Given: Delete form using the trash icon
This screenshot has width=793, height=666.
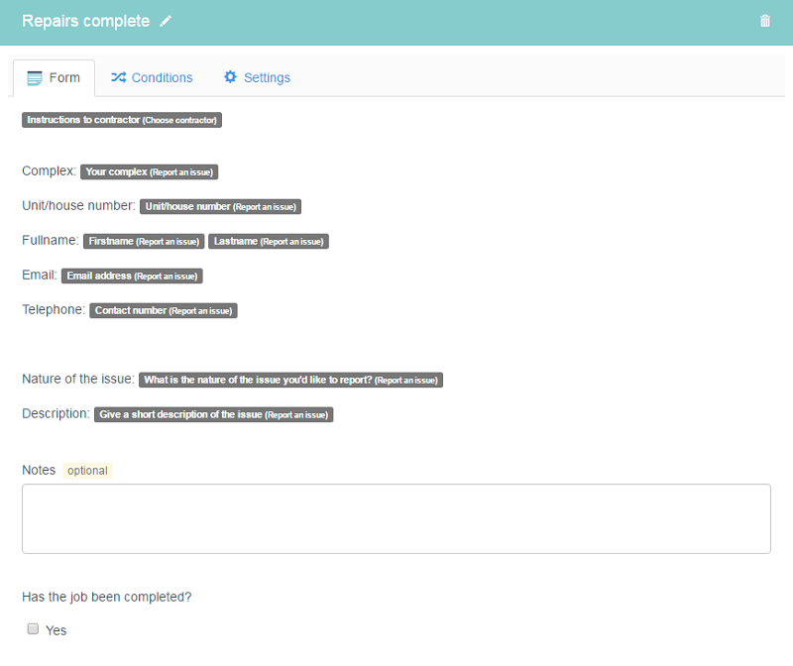Looking at the screenshot, I should [765, 21].
